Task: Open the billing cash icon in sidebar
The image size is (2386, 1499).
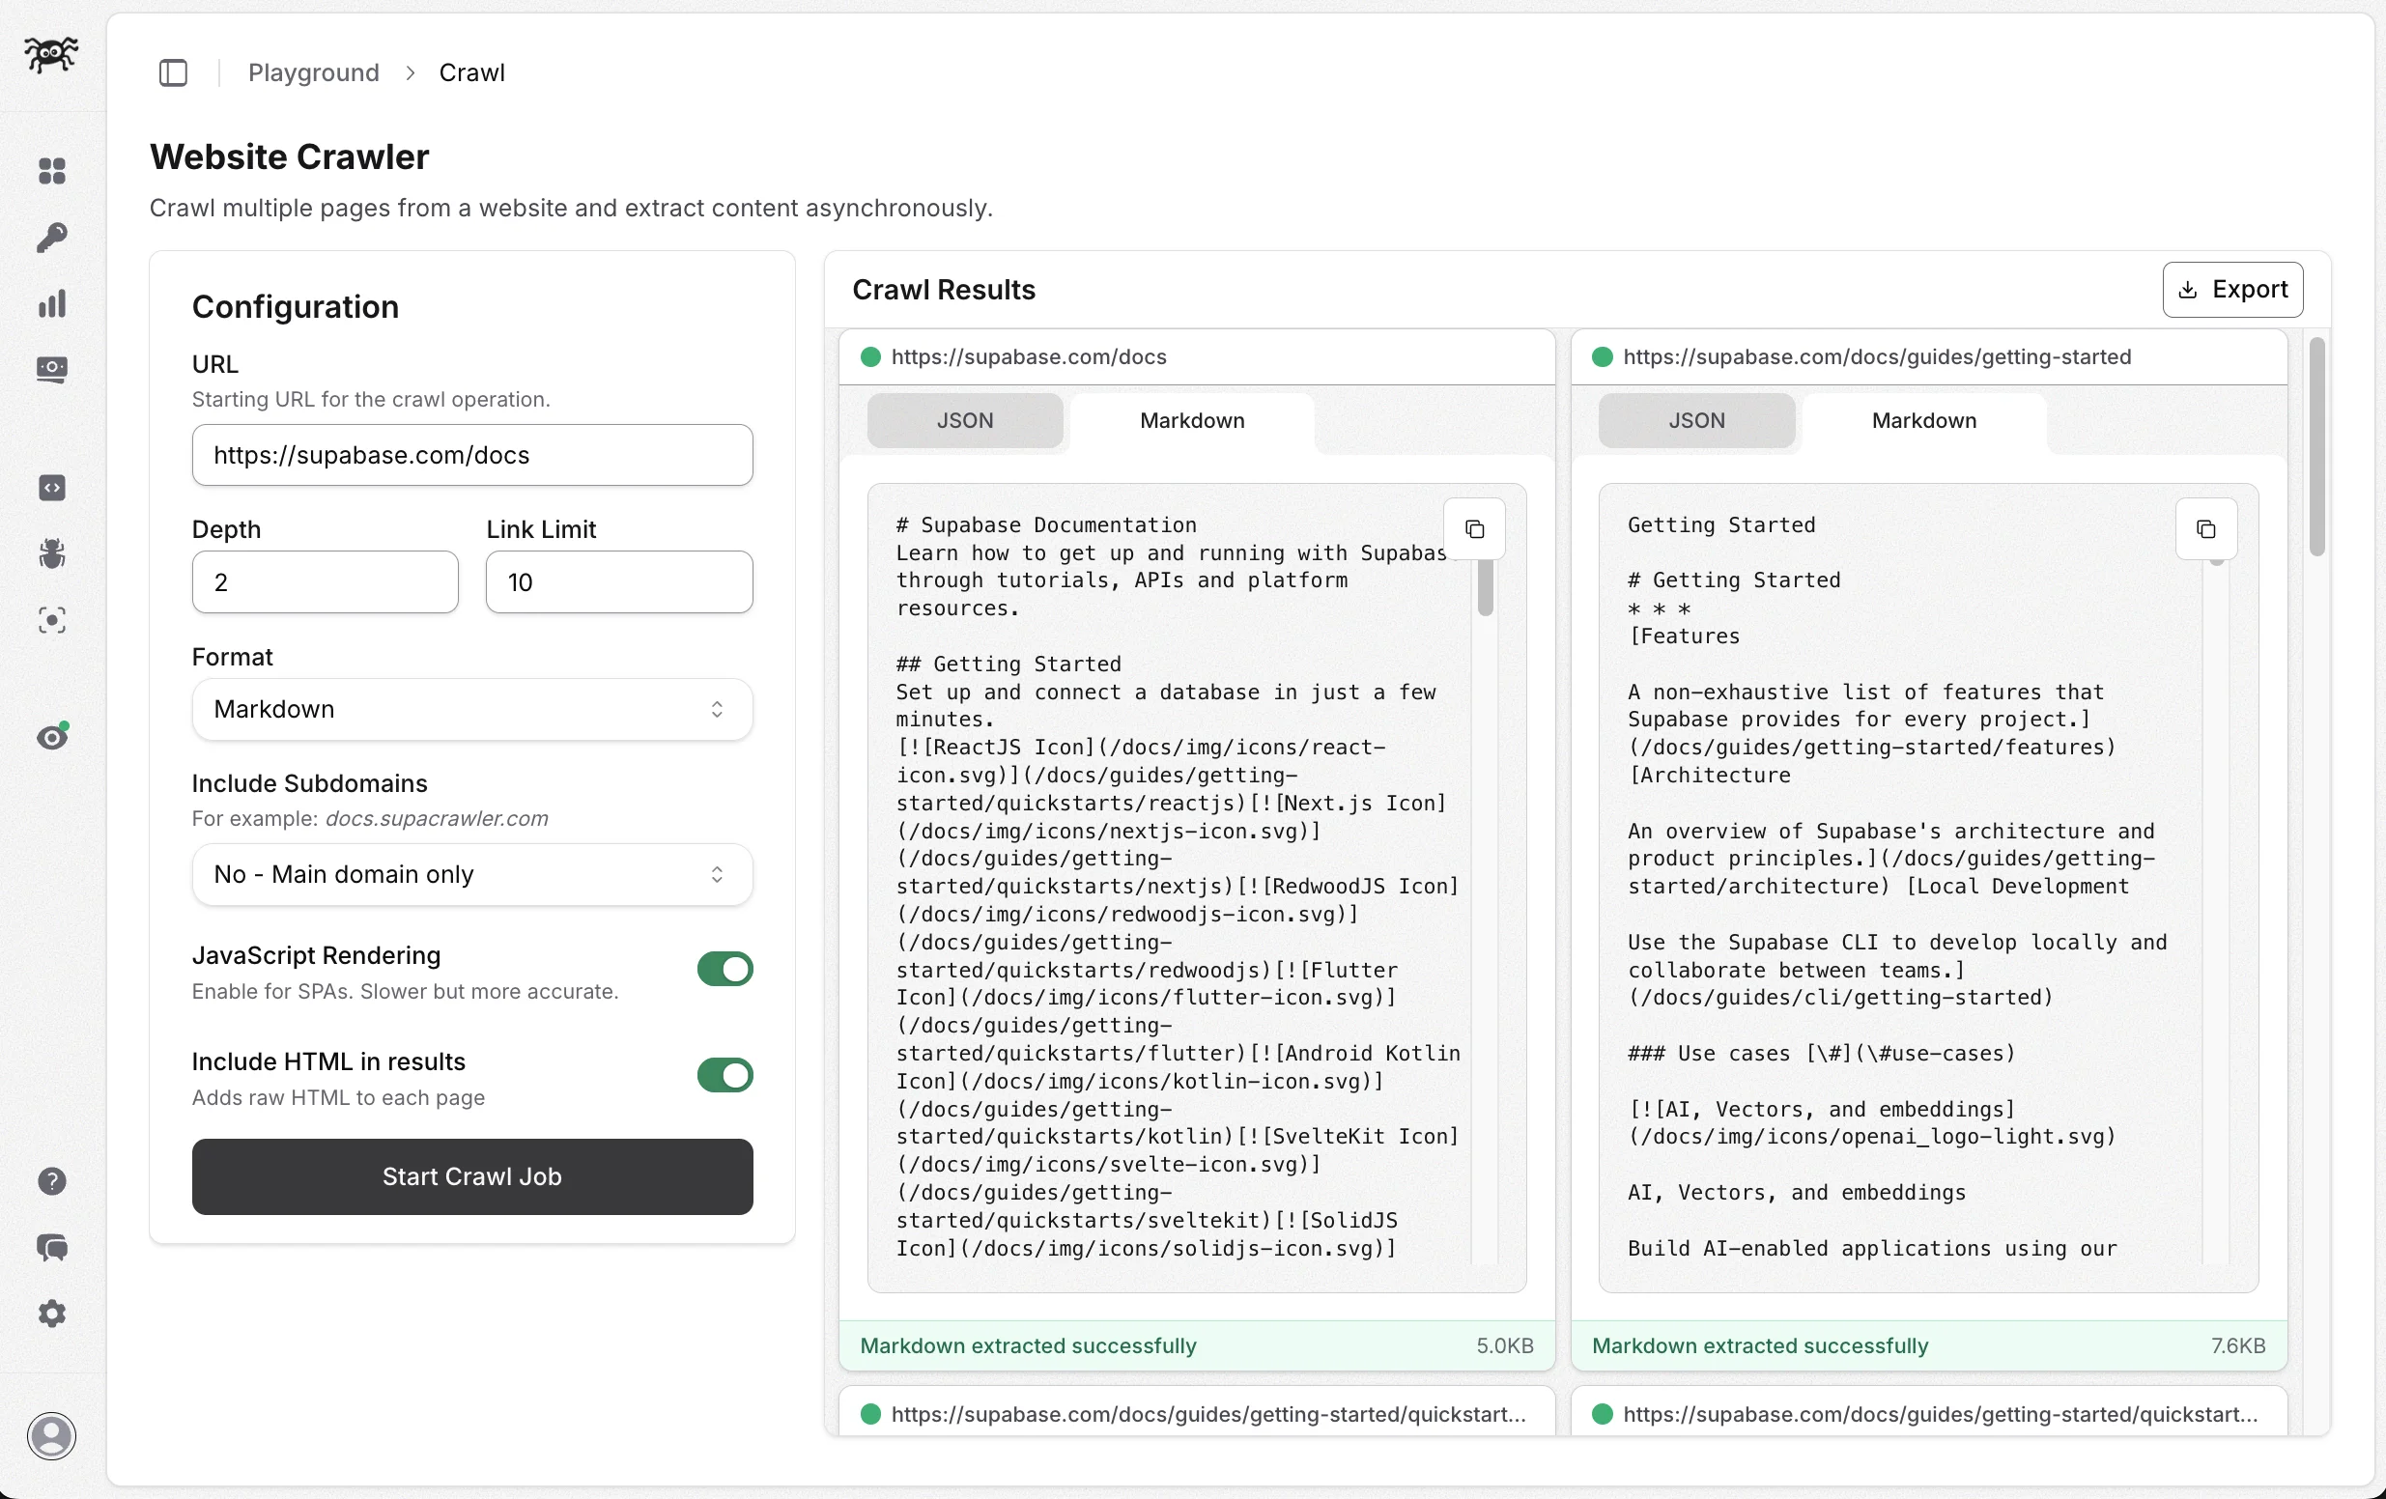Action: [51, 370]
